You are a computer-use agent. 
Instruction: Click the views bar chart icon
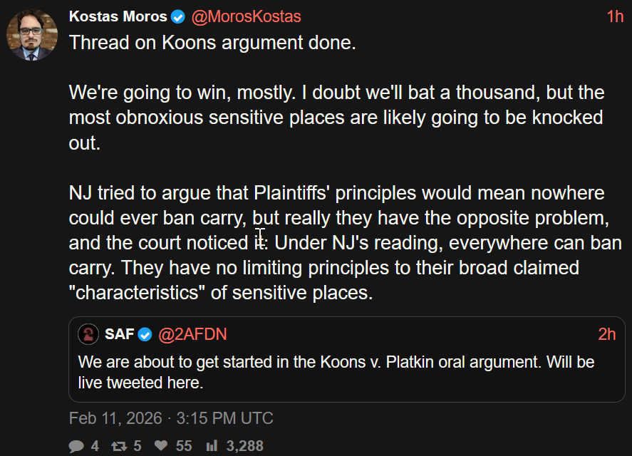(x=212, y=446)
